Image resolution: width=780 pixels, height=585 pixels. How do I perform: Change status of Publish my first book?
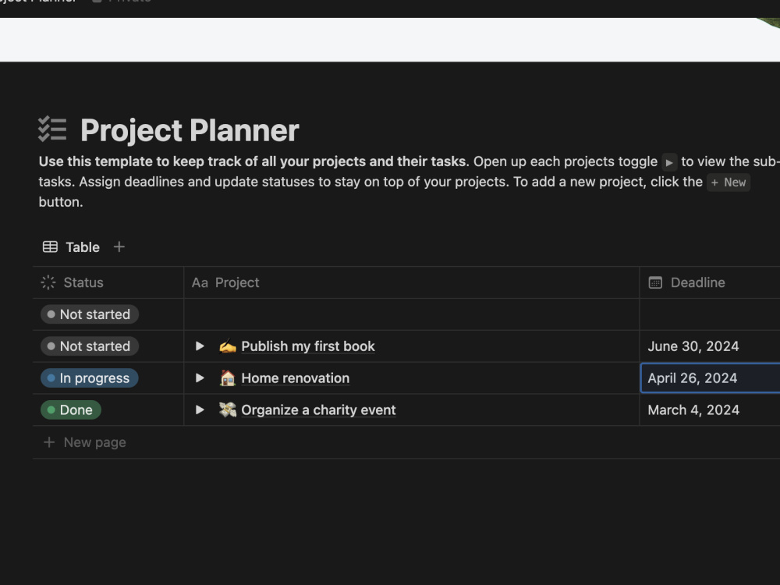(x=90, y=346)
